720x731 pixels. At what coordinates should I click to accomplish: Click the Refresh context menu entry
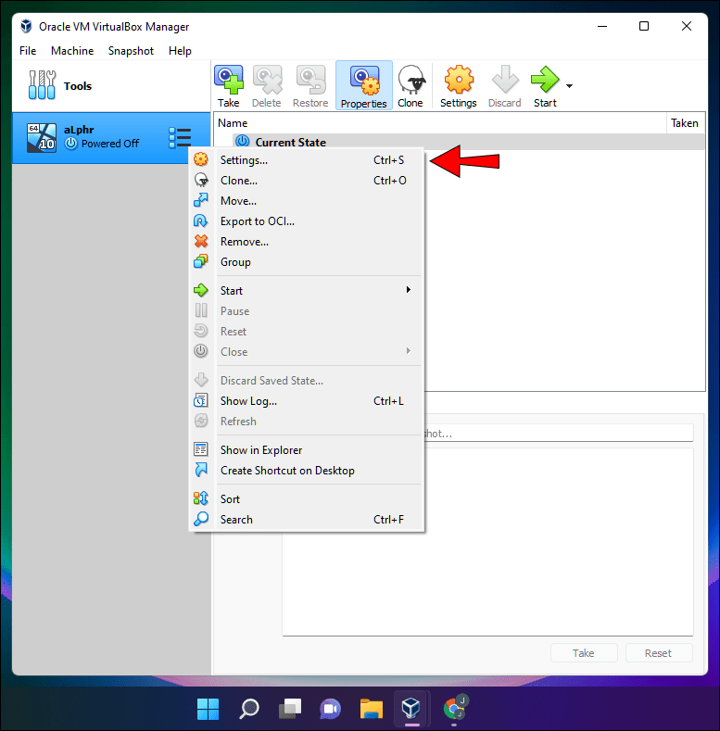(307, 422)
